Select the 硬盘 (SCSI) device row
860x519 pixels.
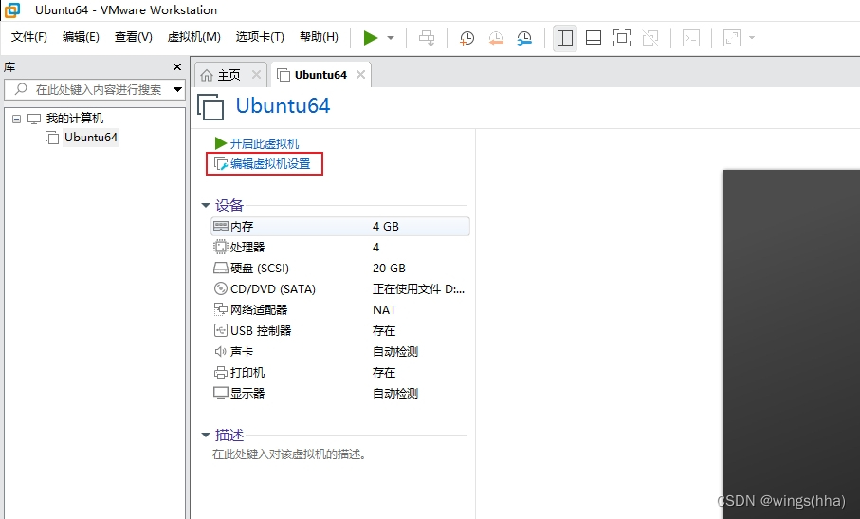(340, 269)
